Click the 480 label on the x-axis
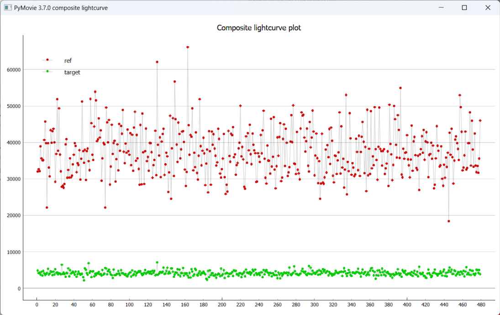500x315 pixels. point(481,304)
